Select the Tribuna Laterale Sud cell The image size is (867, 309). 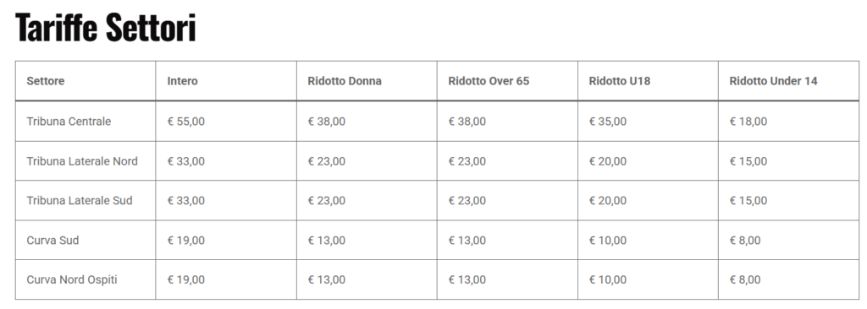(x=80, y=200)
